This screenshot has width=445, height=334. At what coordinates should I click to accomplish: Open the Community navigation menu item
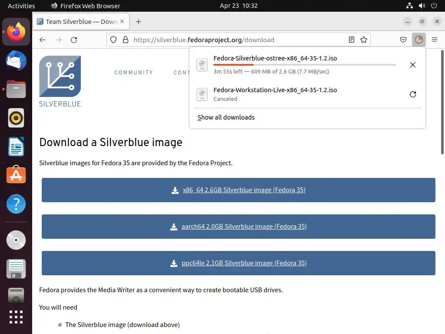[133, 73]
